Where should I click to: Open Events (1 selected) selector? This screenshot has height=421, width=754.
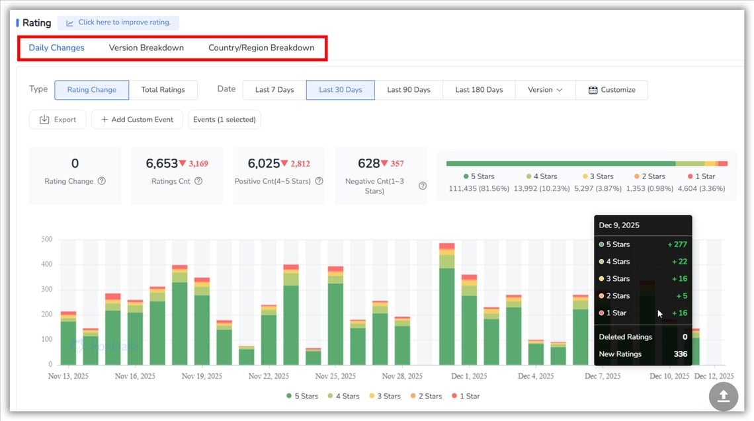pos(225,120)
